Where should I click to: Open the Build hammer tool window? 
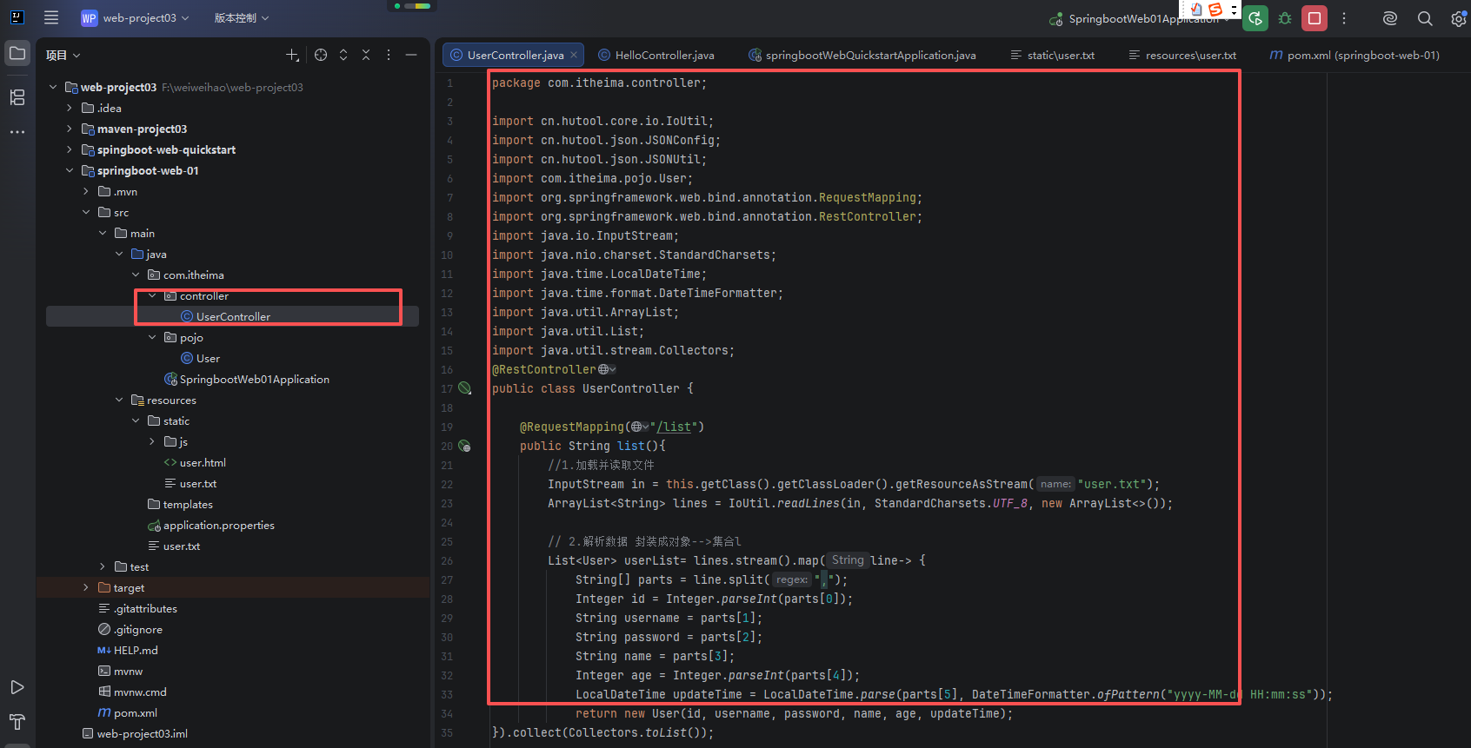point(17,722)
